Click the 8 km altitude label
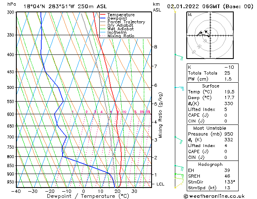 pyautogui.click(x=156, y=47)
